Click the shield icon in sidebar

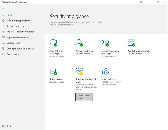tap(3, 21)
